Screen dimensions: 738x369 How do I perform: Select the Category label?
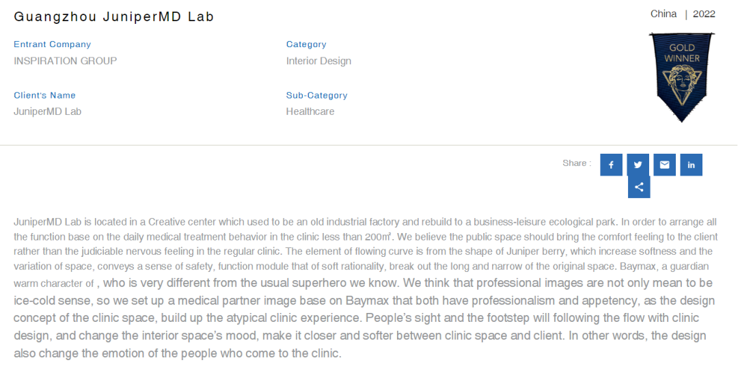[x=306, y=44]
